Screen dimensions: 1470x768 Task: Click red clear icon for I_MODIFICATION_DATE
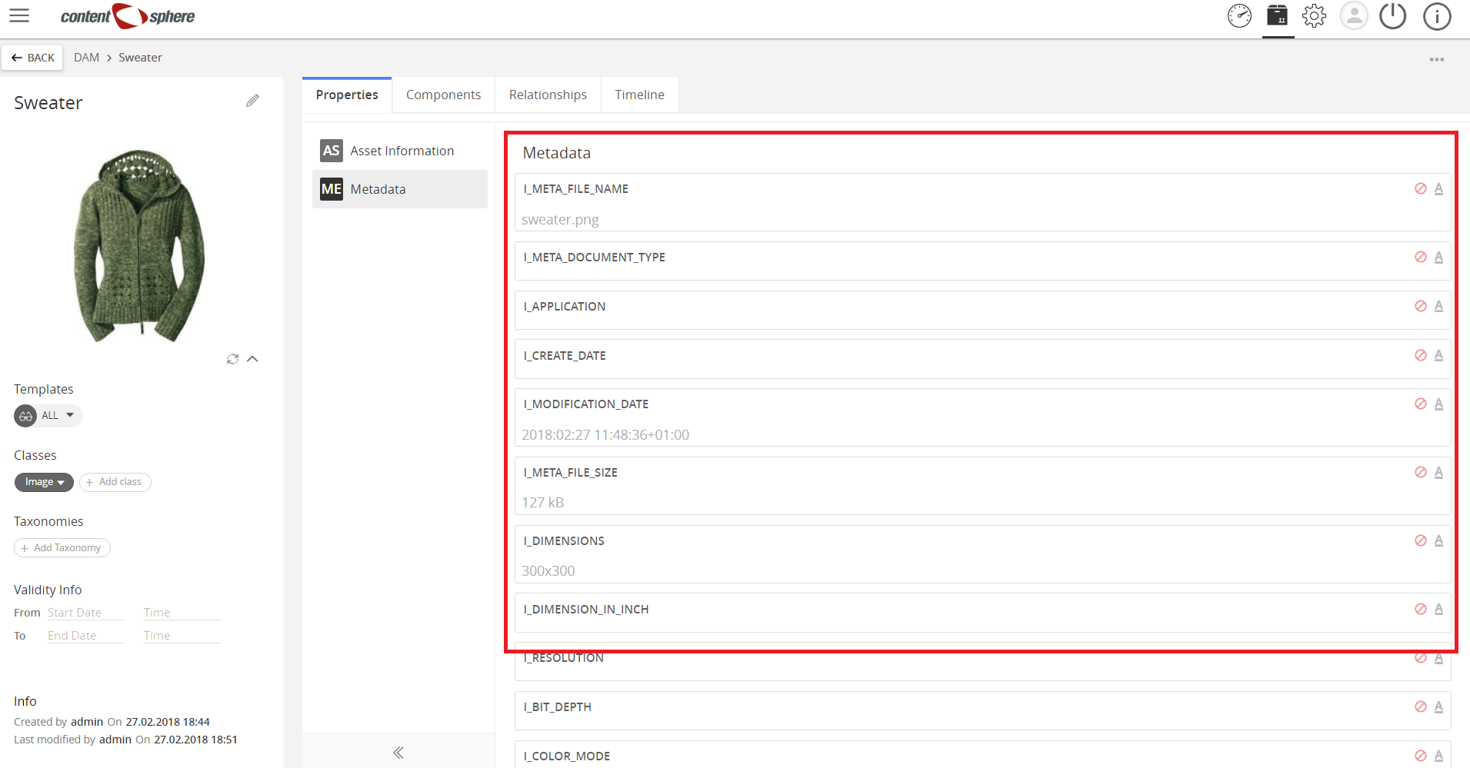pyautogui.click(x=1421, y=404)
